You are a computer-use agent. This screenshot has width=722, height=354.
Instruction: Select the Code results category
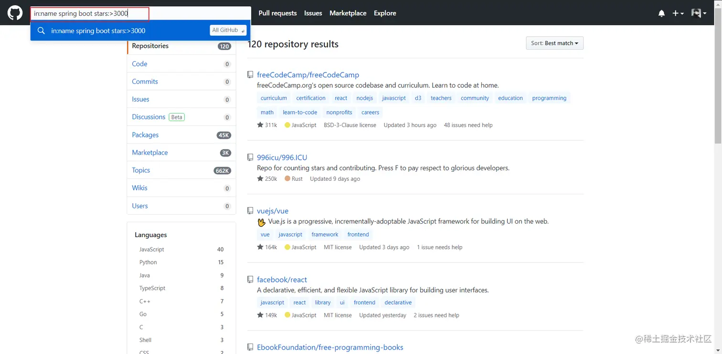click(x=139, y=64)
